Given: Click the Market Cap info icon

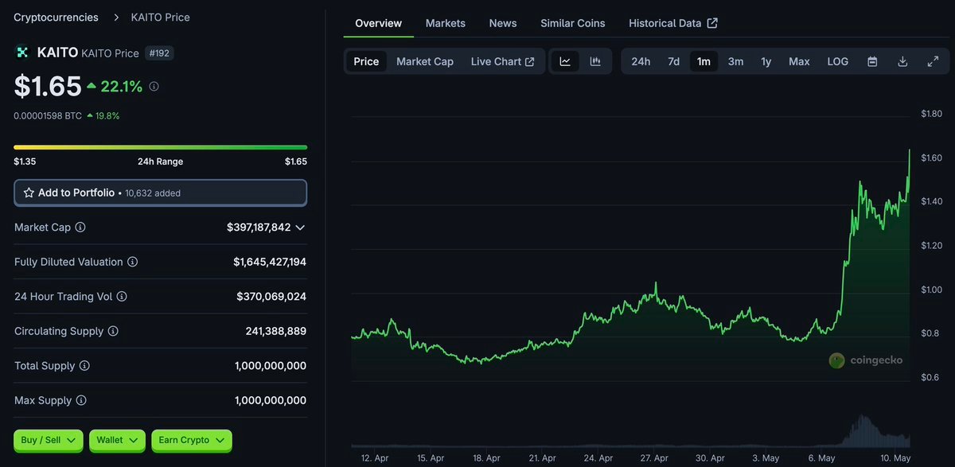Looking at the screenshot, I should point(80,228).
